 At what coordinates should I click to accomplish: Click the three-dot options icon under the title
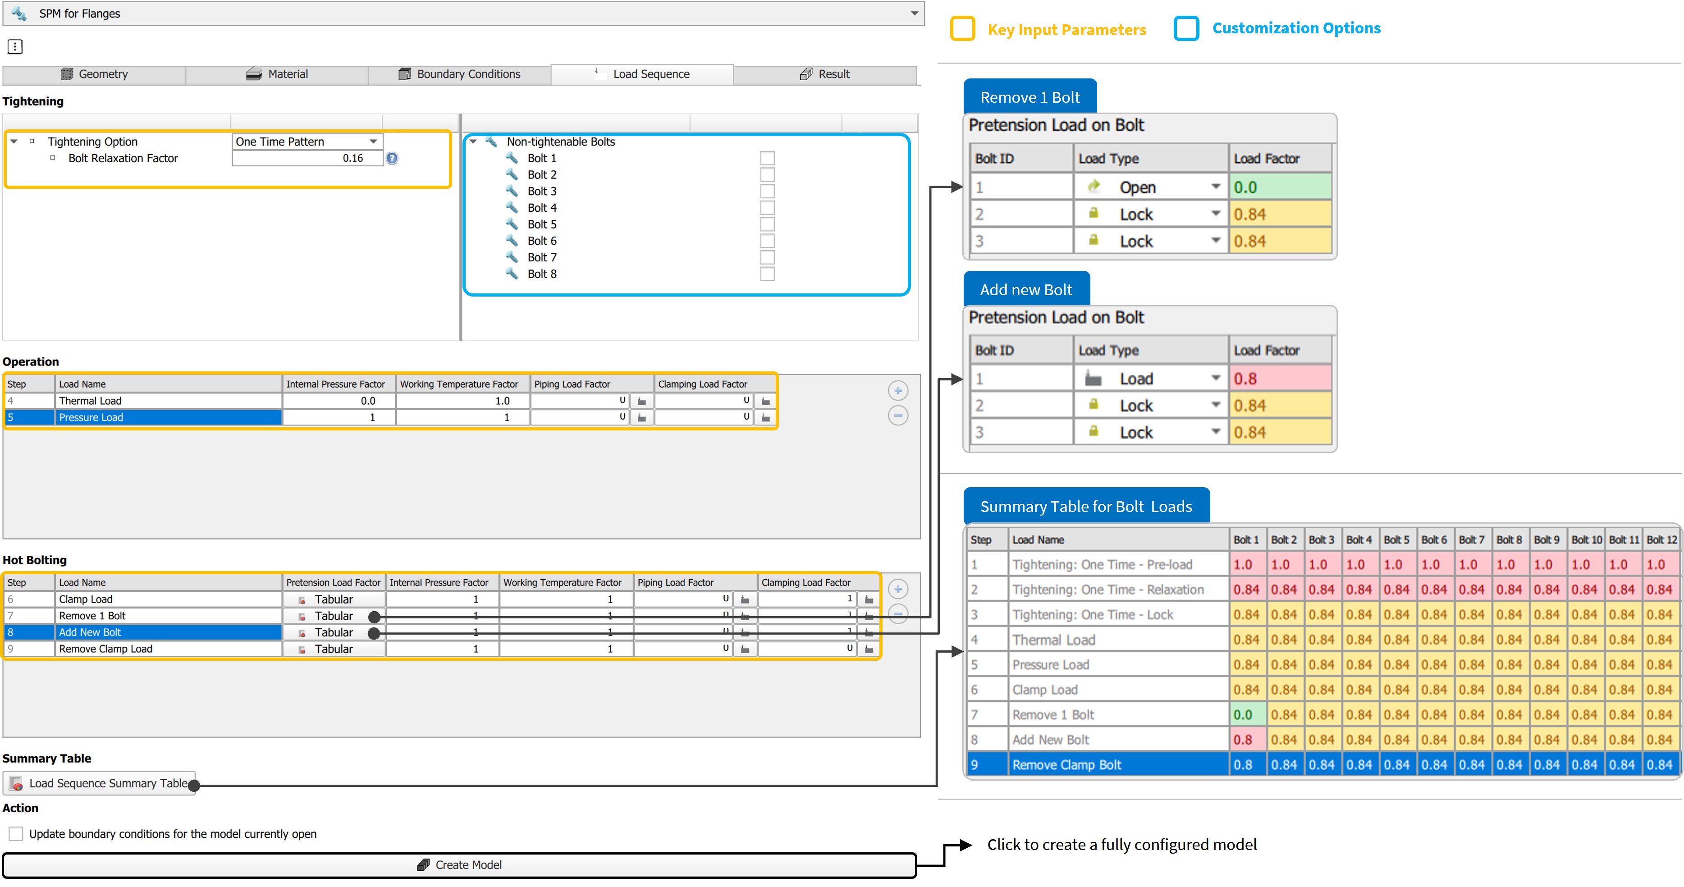click(15, 46)
